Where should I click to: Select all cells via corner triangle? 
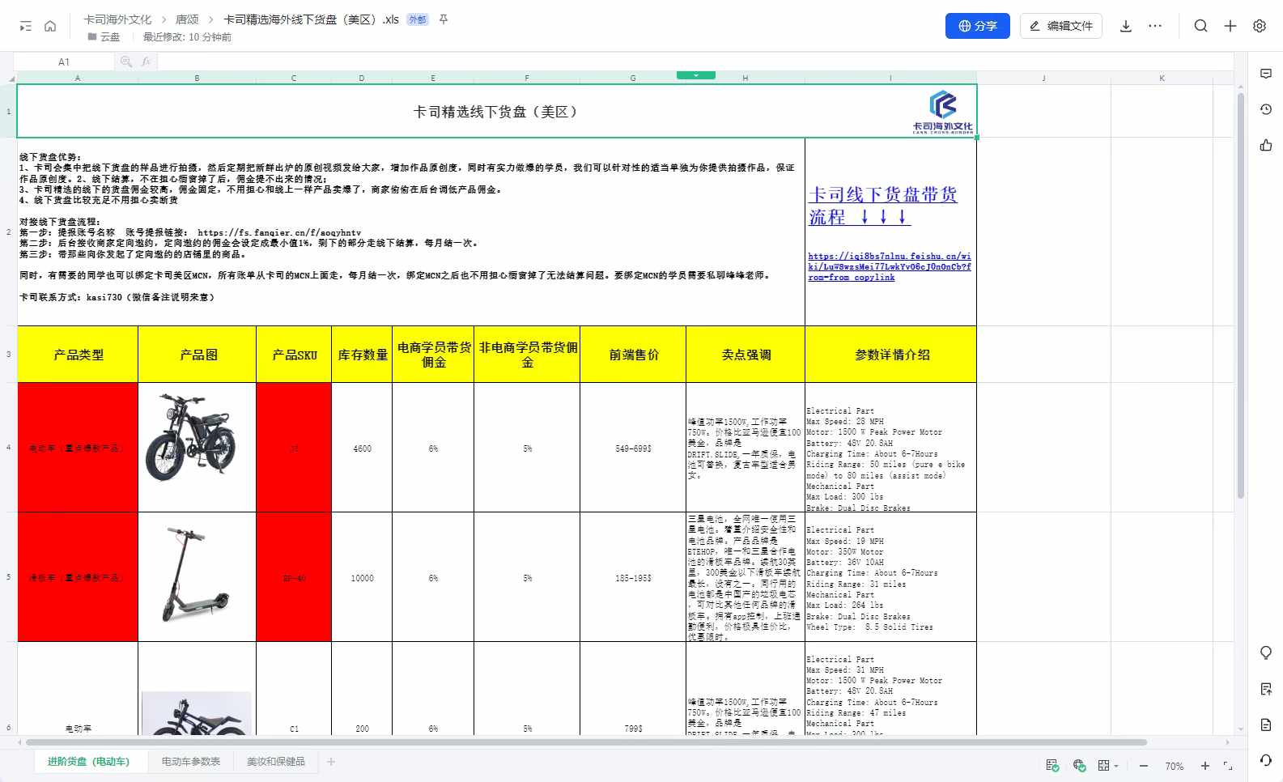[x=11, y=79]
